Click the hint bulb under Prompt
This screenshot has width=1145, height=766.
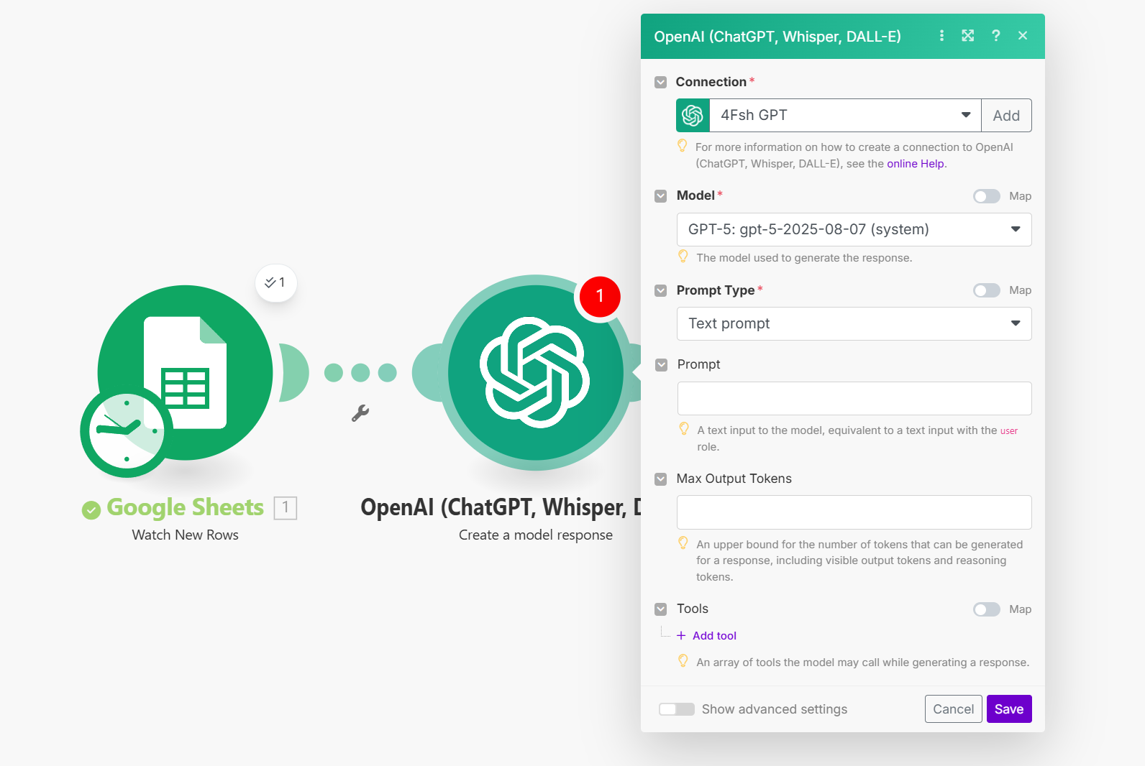pos(684,429)
